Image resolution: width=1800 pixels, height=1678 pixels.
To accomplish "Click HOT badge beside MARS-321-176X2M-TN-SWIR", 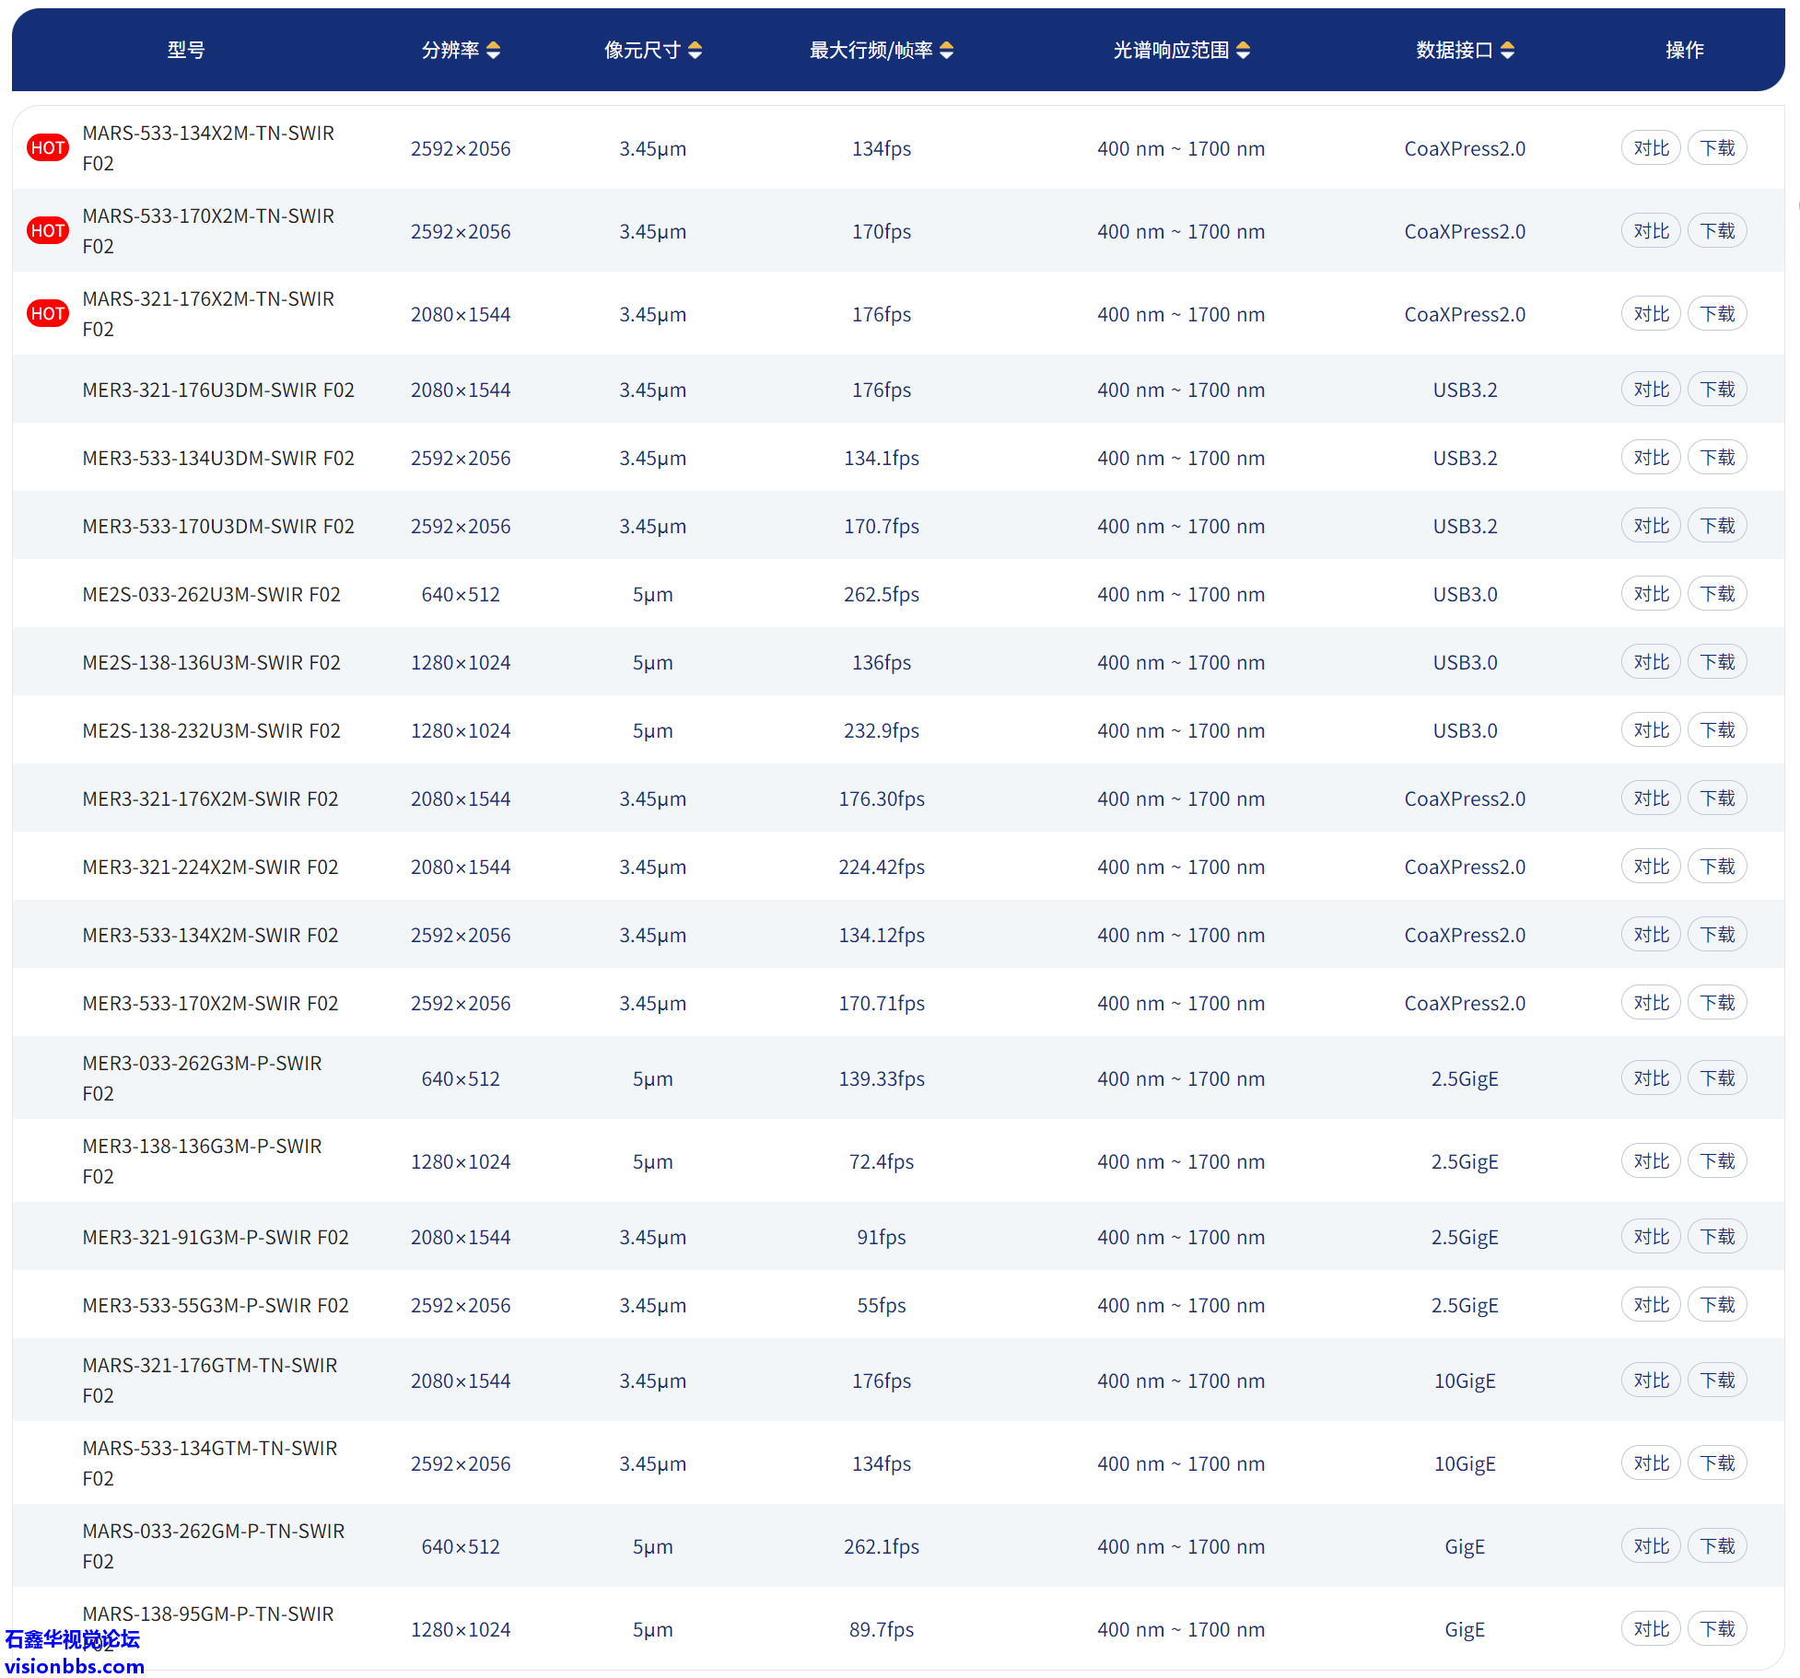I will pos(48,314).
